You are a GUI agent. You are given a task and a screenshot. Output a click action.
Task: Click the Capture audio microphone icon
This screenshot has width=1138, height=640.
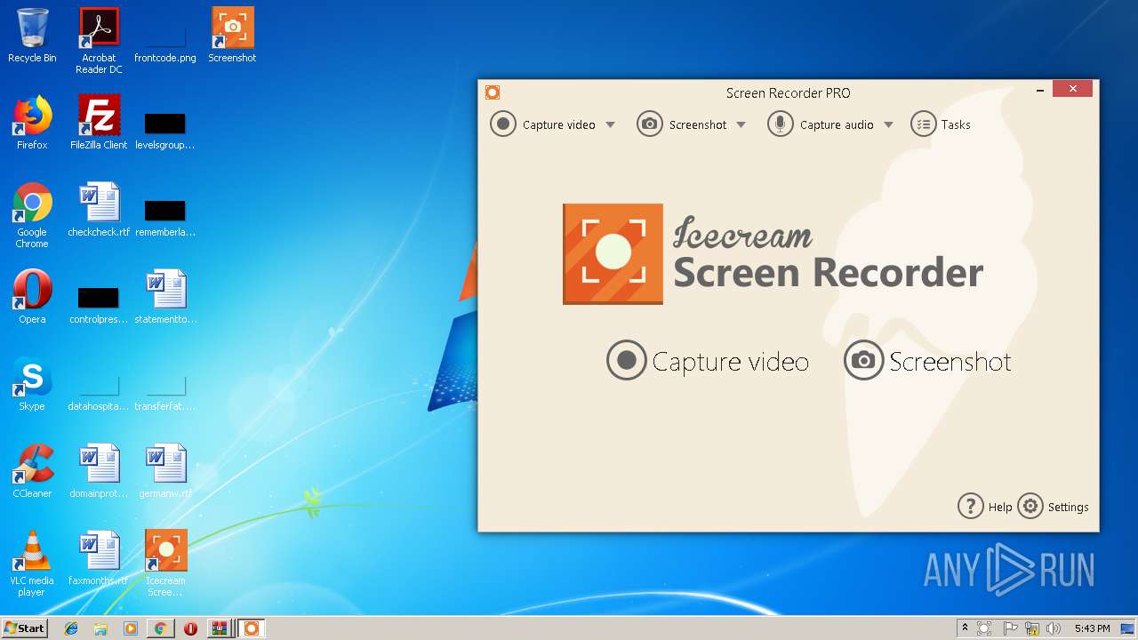781,124
